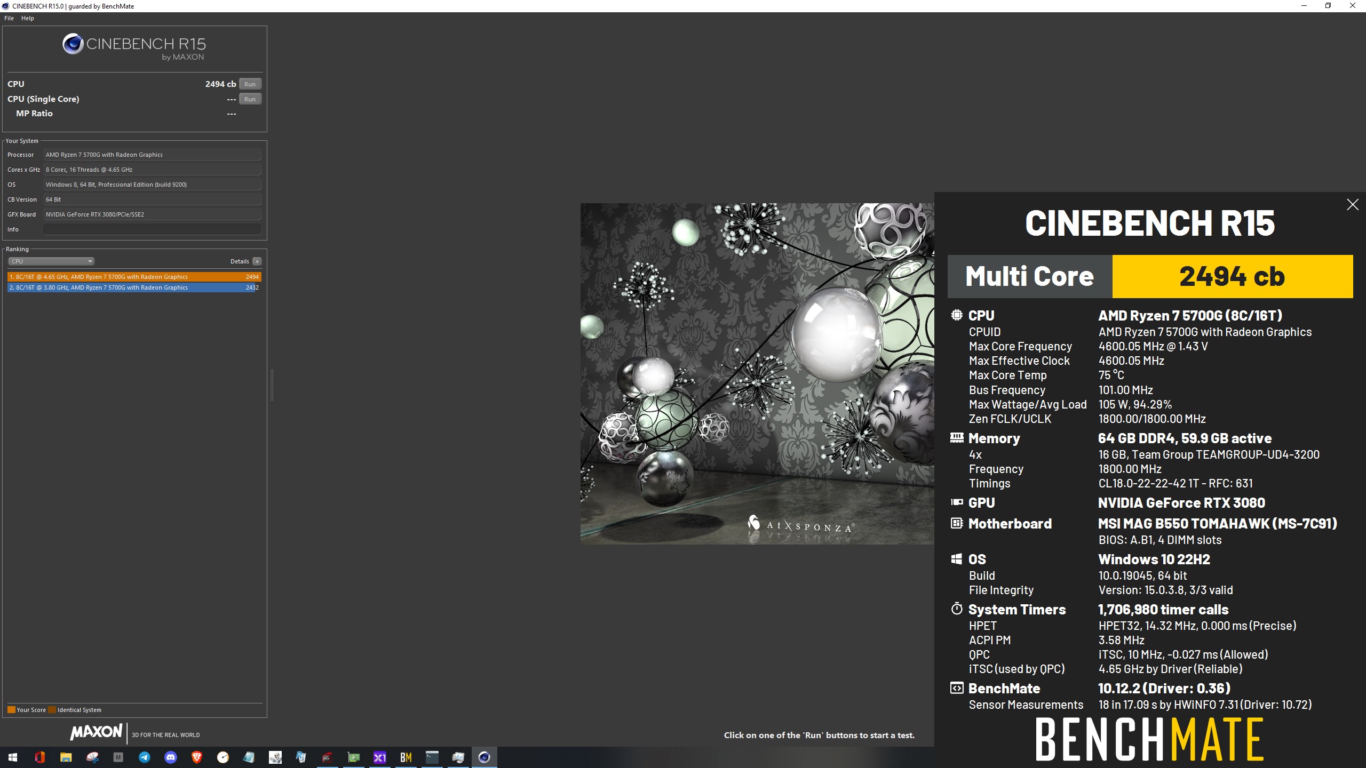The height and width of the screenshot is (768, 1366).
Task: Open the robot figure taskbar icon
Action: pos(275,757)
